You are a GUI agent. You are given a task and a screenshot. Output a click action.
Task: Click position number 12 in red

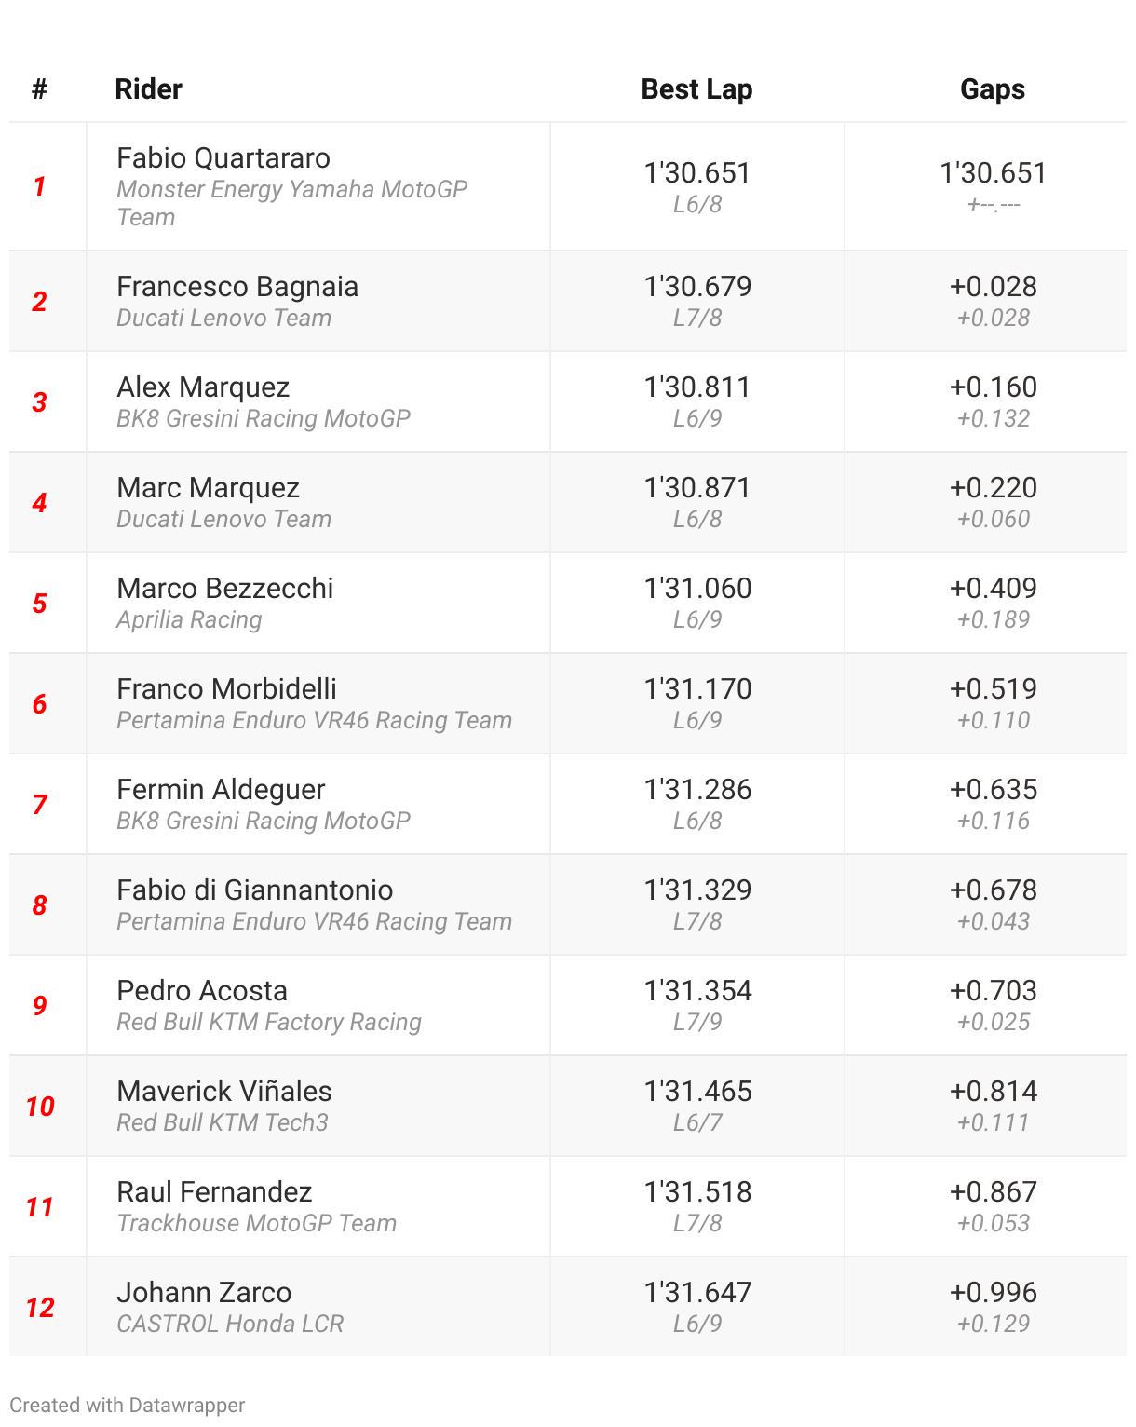(40, 1308)
